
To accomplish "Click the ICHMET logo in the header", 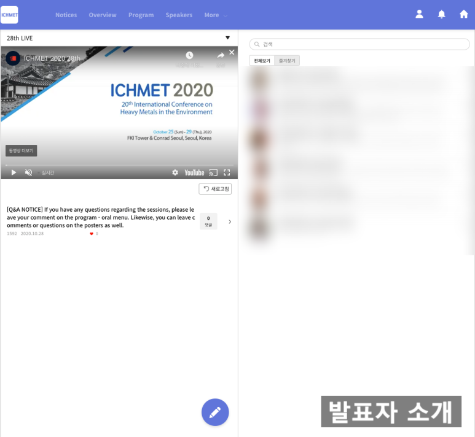I will coord(9,15).
